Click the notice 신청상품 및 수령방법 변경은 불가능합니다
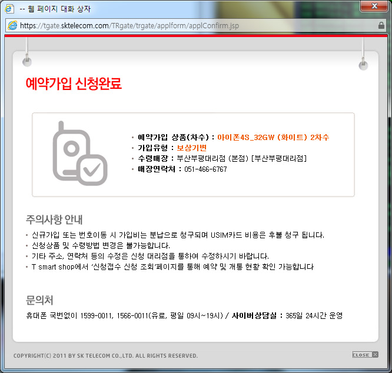392x373 pixels. click(x=101, y=245)
